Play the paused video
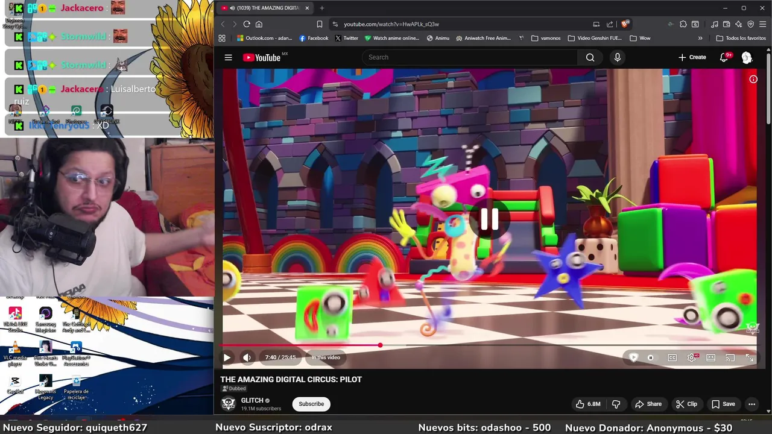 point(227,357)
